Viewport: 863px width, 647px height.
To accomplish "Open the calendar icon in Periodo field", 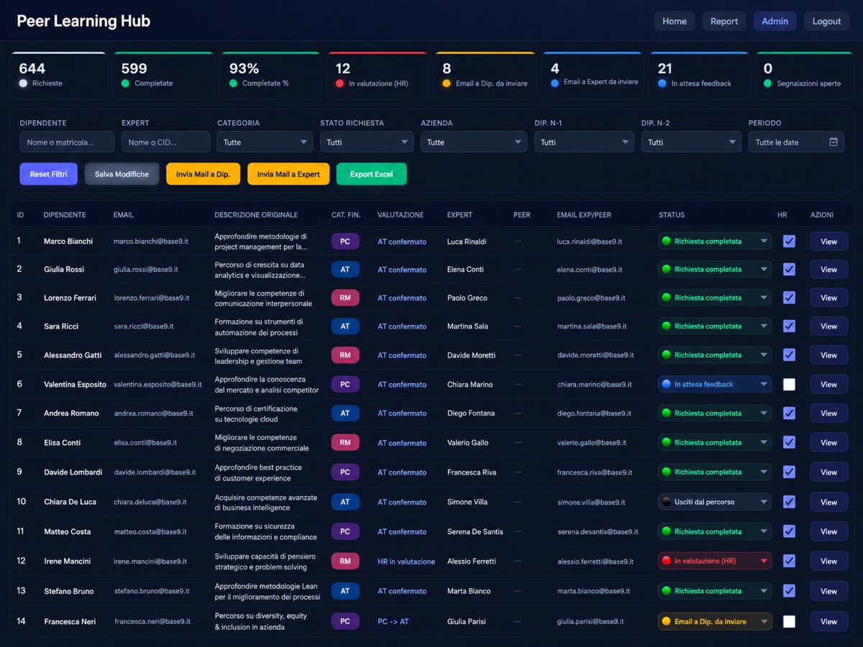I will click(x=834, y=142).
